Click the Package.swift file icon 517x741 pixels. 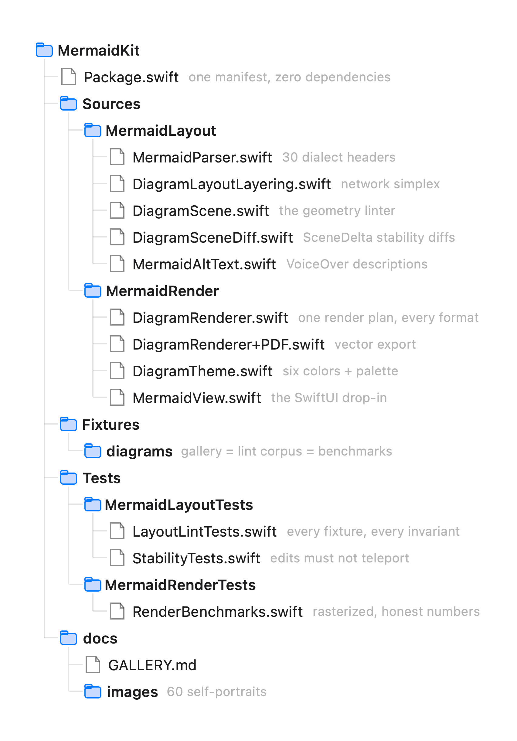pyautogui.click(x=68, y=77)
